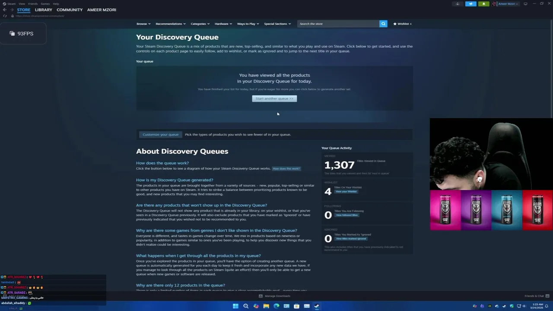Open the Friends menu
The image size is (553, 311).
[x=33, y=4]
